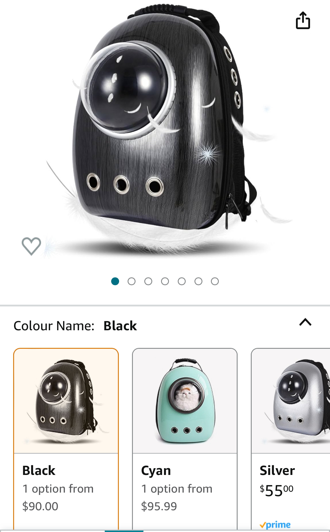Choose the Cyan backpack thumbnail
The image size is (330, 532).
[x=185, y=401]
